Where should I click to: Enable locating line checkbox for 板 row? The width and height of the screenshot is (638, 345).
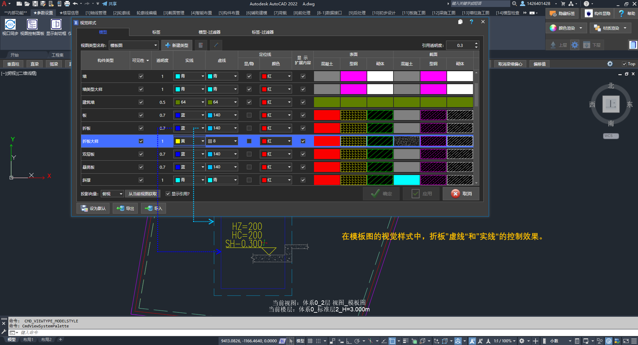pyautogui.click(x=249, y=115)
